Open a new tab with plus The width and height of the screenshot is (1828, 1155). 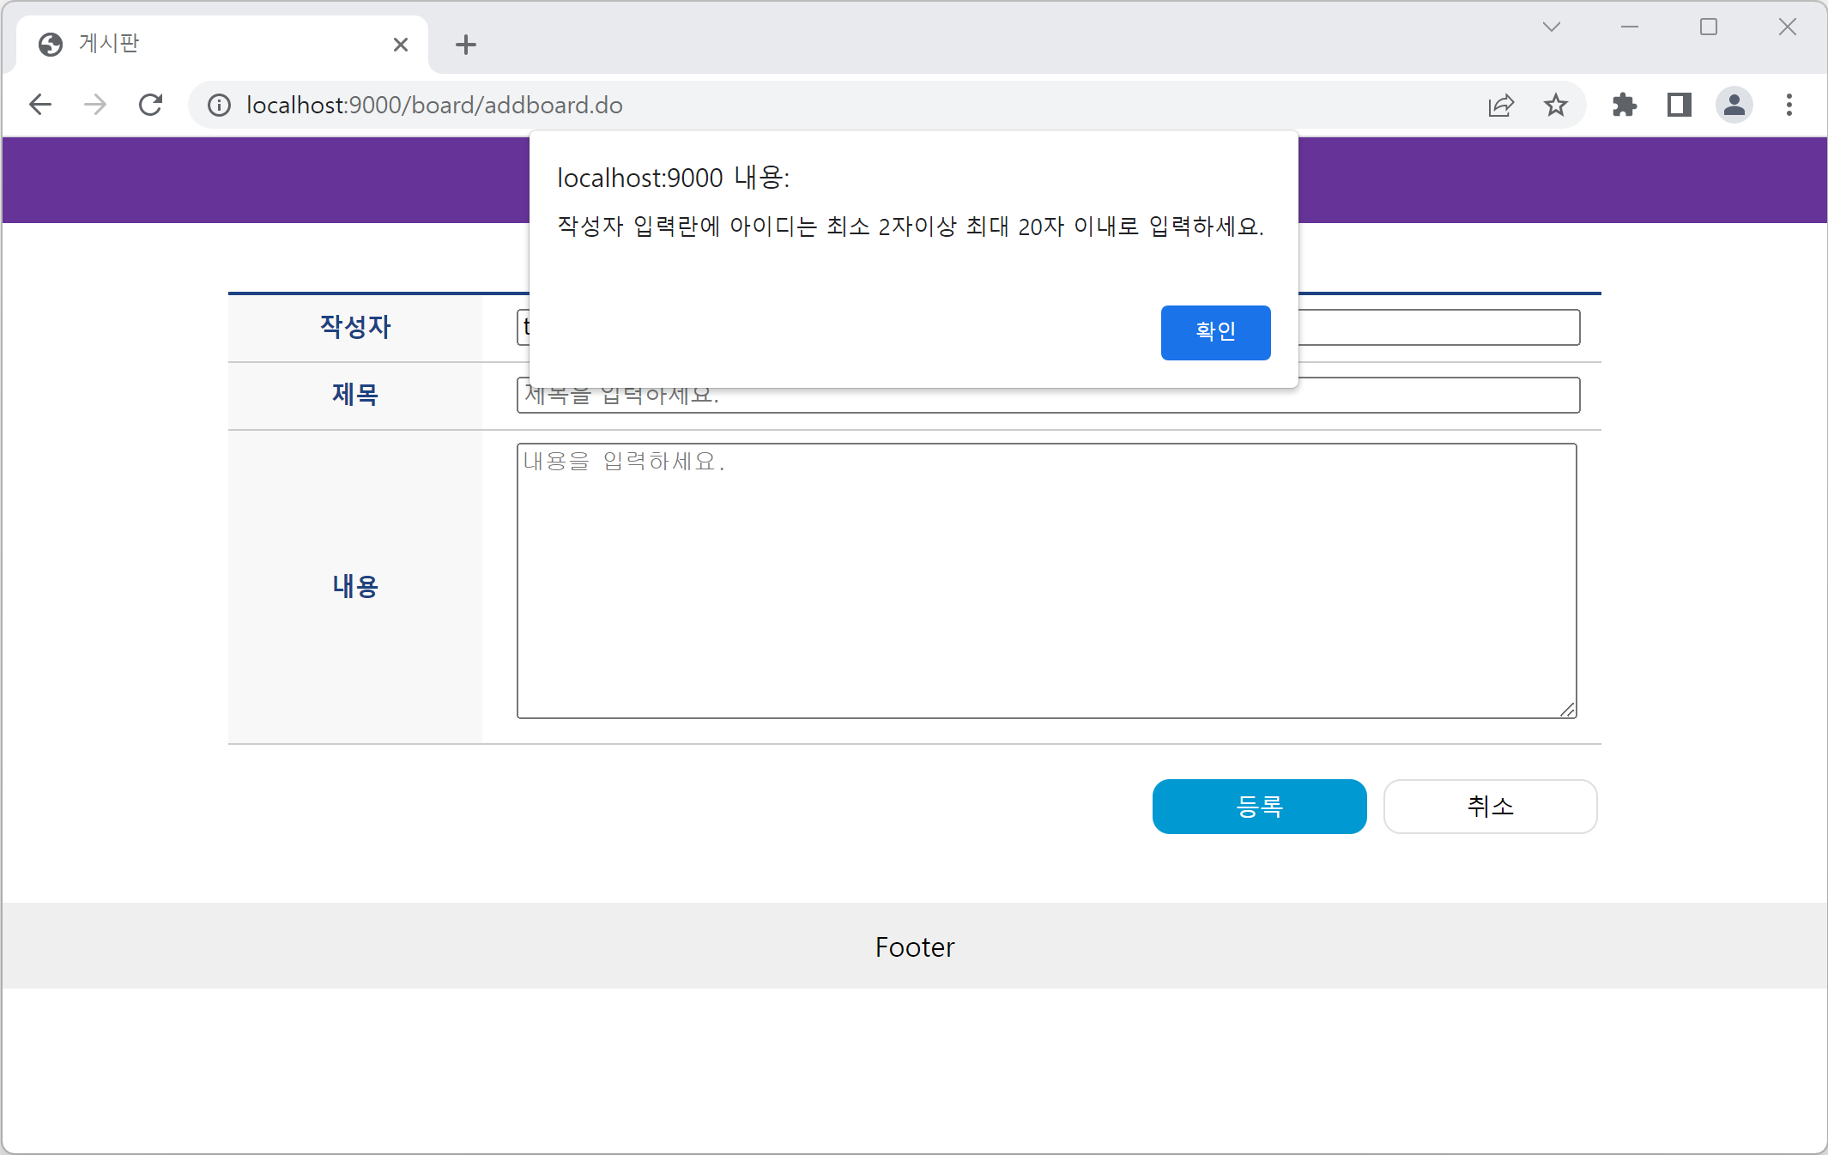[466, 45]
